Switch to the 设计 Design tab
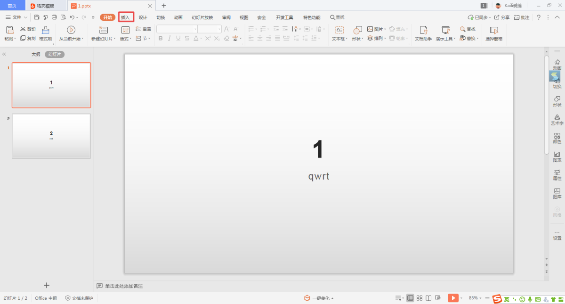 143,17
